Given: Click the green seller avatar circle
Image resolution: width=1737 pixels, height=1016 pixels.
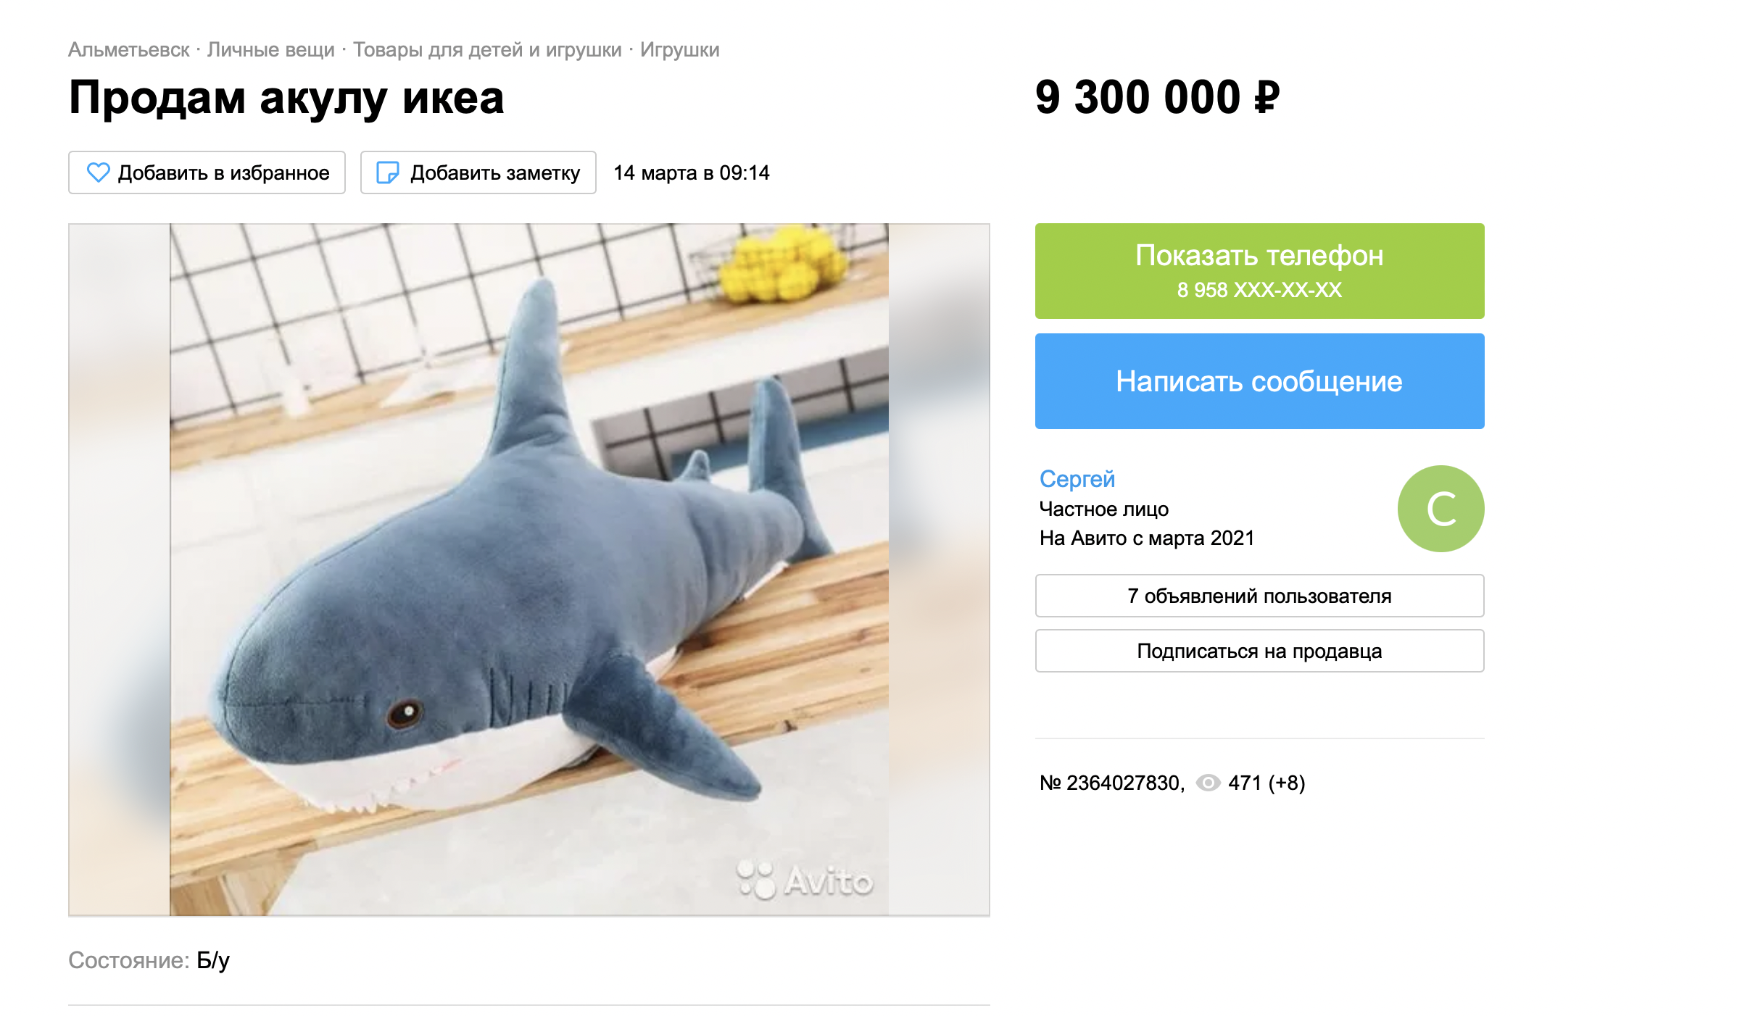Looking at the screenshot, I should click(1440, 509).
